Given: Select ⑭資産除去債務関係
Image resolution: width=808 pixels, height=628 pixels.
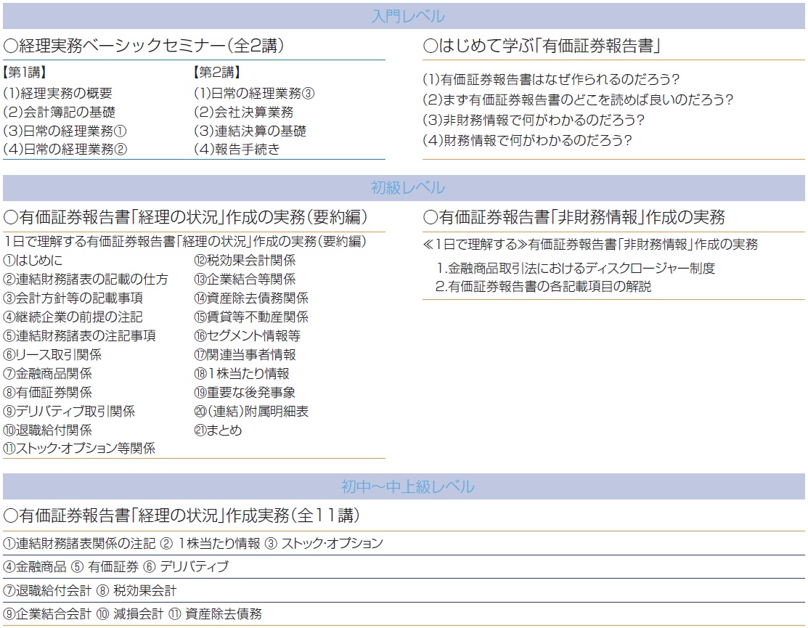Looking at the screenshot, I should (x=251, y=298).
